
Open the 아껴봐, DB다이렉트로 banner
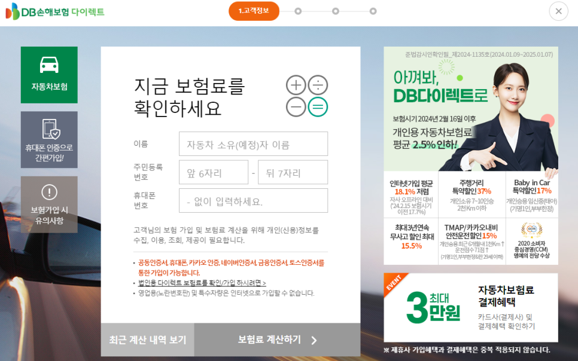[x=471, y=109]
